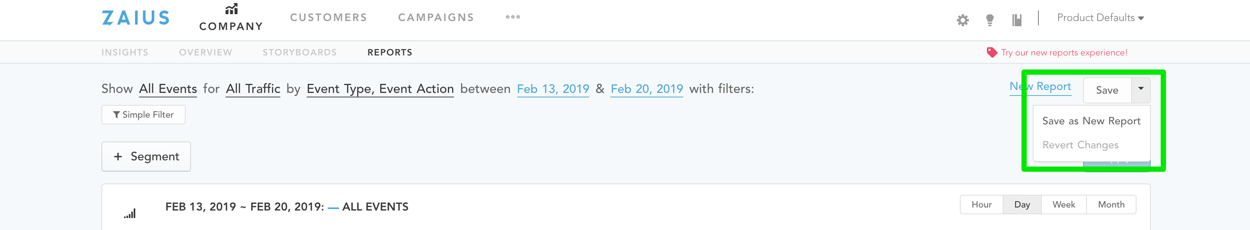Open the settings gear icon
Viewport: 1250px width, 230px height.
click(x=963, y=20)
